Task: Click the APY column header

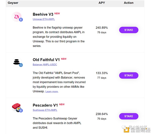Action: click(102, 3)
